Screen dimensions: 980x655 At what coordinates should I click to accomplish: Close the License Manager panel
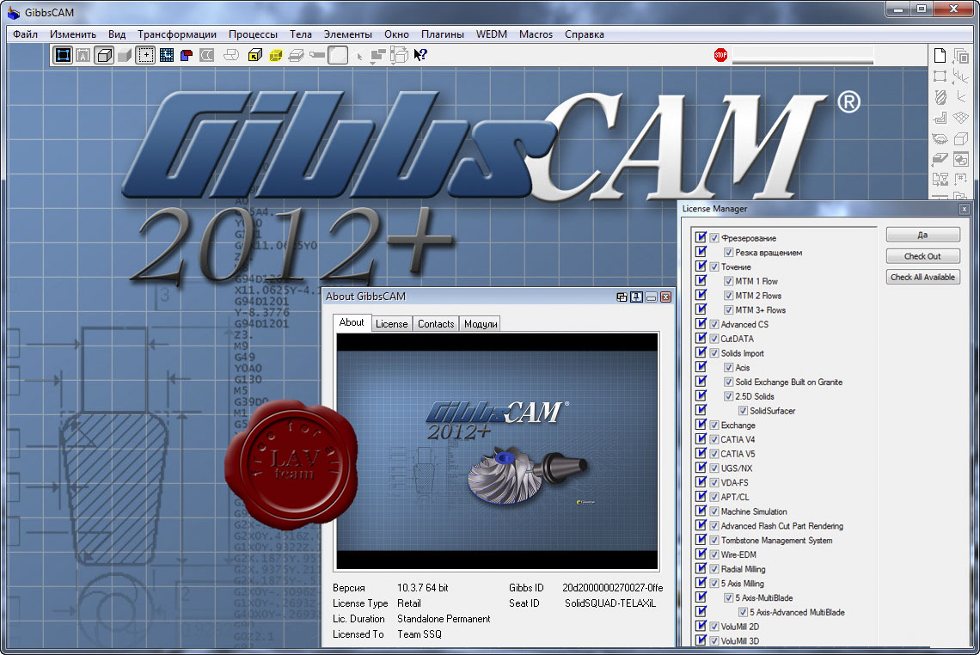point(964,209)
